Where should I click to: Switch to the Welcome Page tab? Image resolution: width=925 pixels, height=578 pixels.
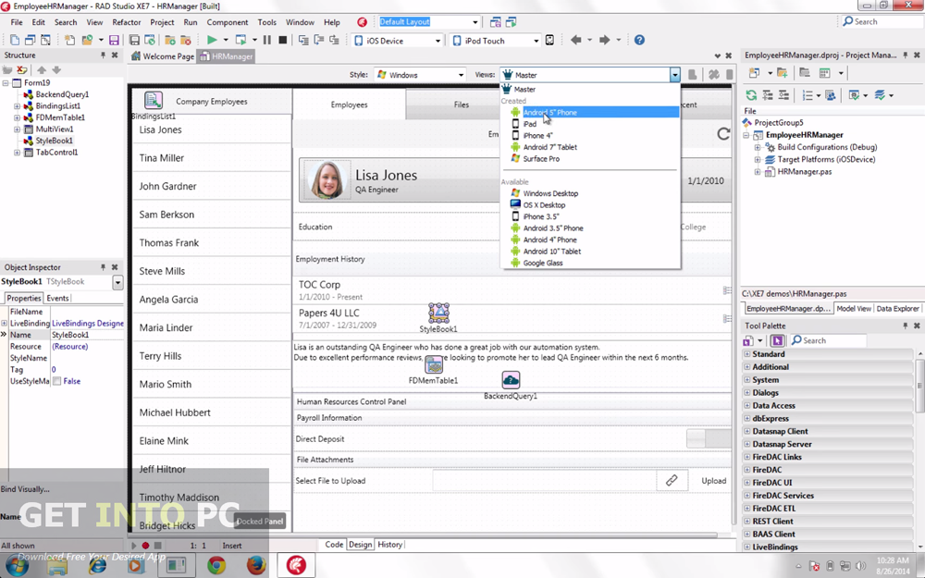[162, 56]
